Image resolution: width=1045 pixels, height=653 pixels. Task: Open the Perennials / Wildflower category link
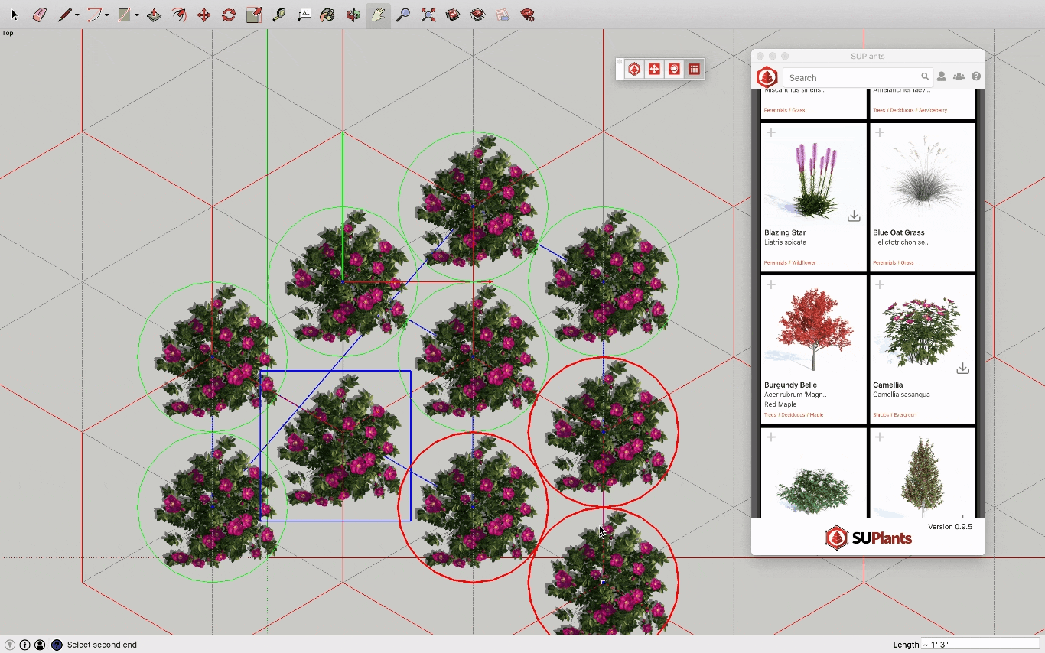(x=789, y=262)
